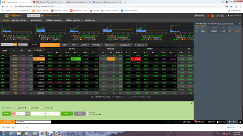Click the VNDIRECT logo
Screen dimensions: 243x136
point(13,15)
